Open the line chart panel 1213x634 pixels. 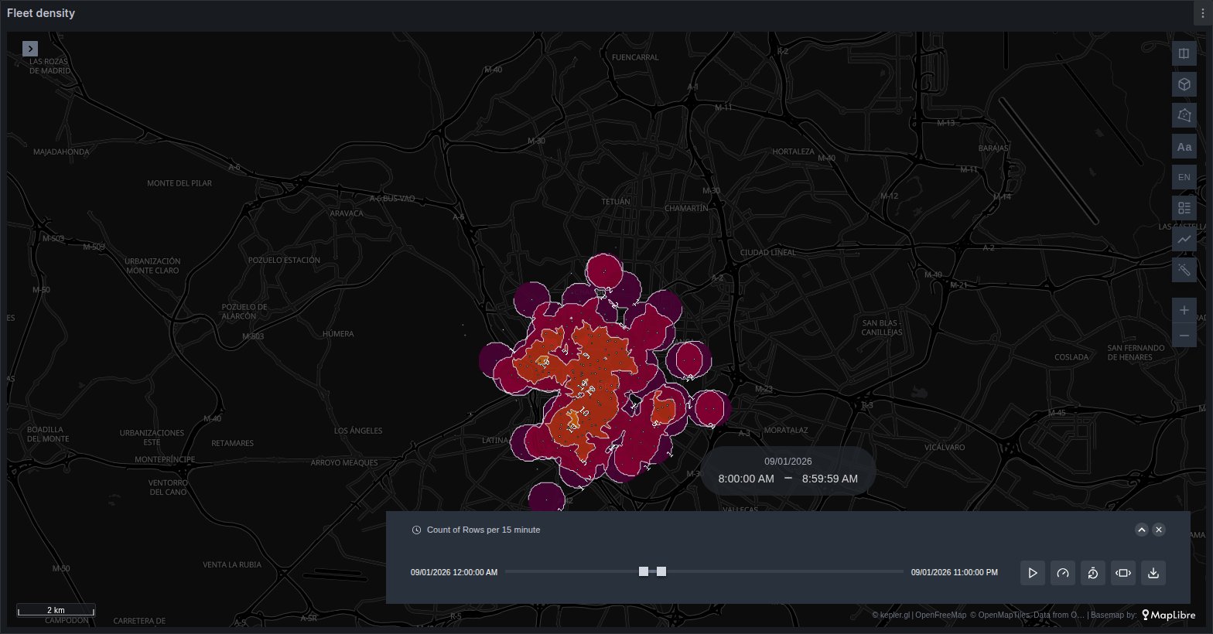[1184, 239]
